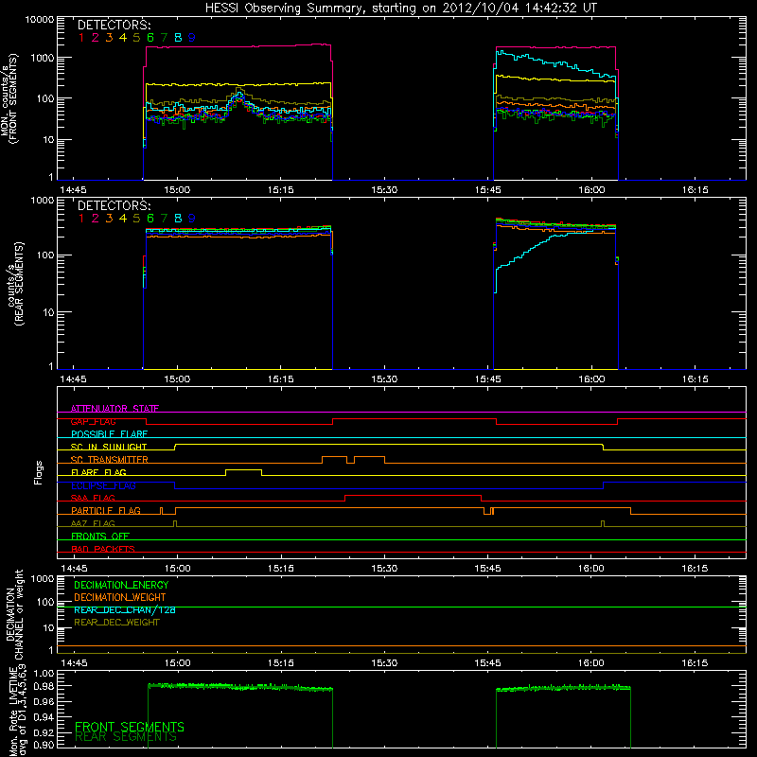The image size is (757, 757).
Task: Click 'DETECTORS:' label in the rear segments panel
Action: (x=114, y=205)
